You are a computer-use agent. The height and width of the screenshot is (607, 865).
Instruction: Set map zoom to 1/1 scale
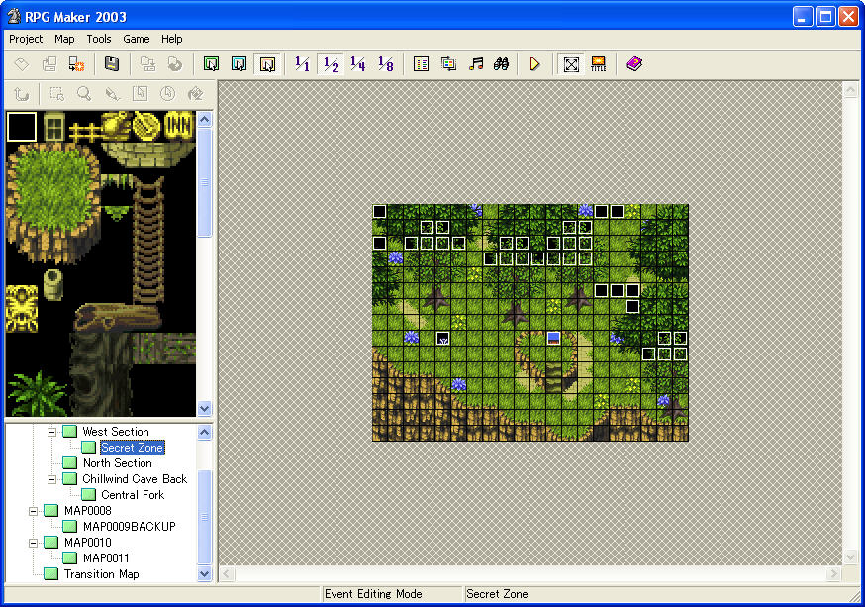pyautogui.click(x=303, y=64)
